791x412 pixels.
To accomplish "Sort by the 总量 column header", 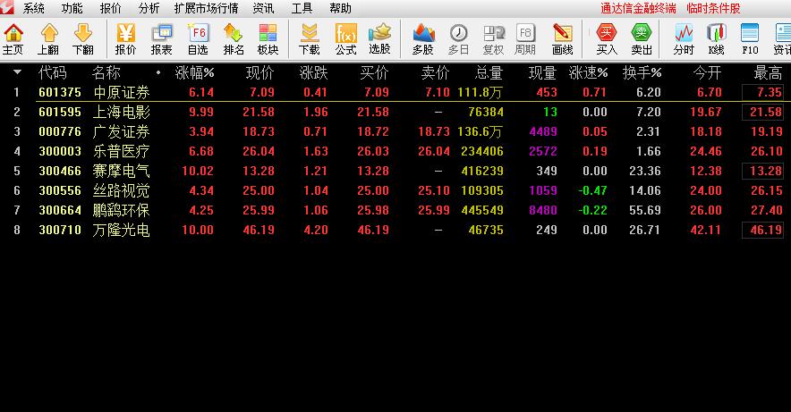I will [489, 73].
